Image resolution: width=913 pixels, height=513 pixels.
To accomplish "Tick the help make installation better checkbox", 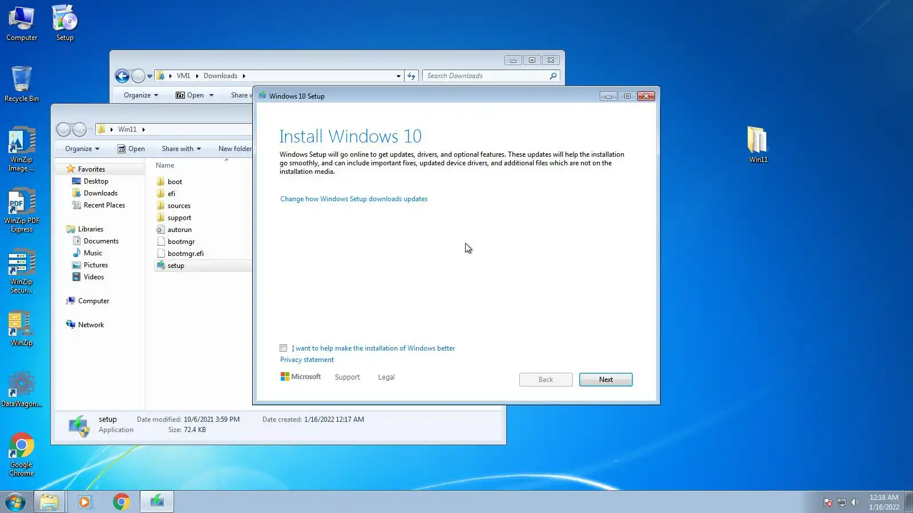I will (283, 348).
